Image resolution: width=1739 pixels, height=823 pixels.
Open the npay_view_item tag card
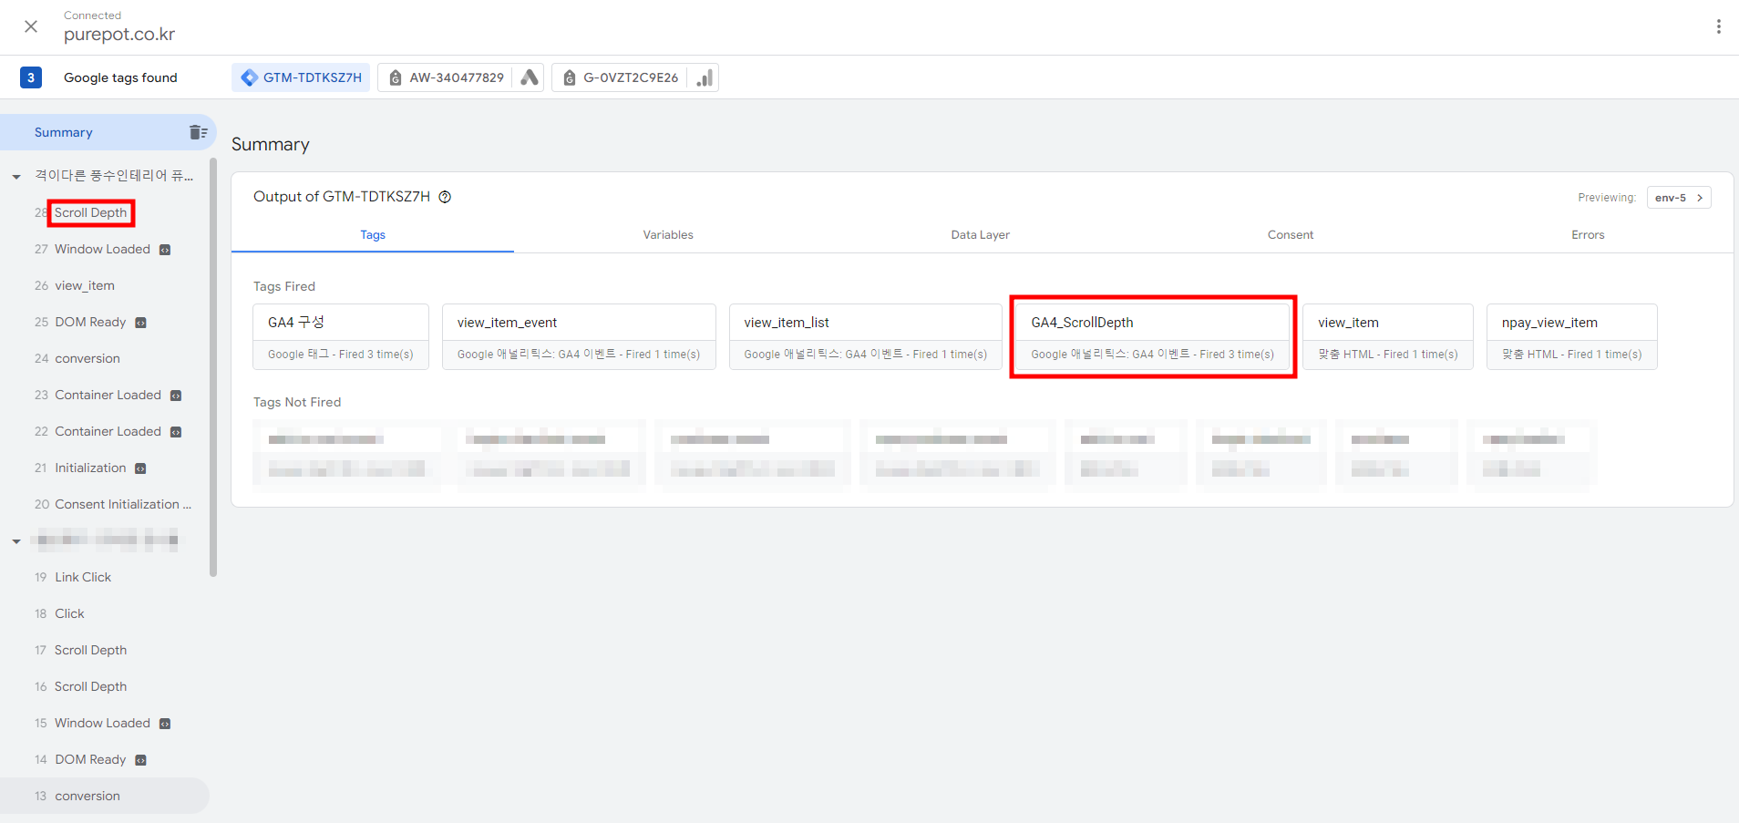1572,337
